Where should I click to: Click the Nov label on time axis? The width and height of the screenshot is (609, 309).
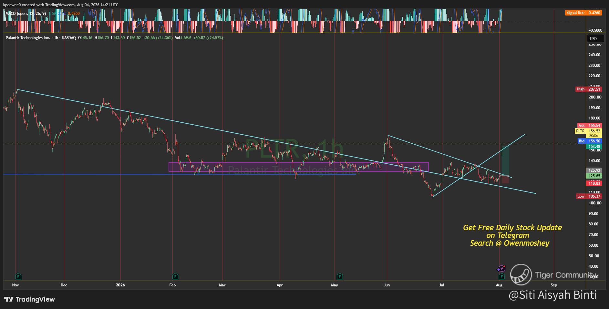[15, 285]
